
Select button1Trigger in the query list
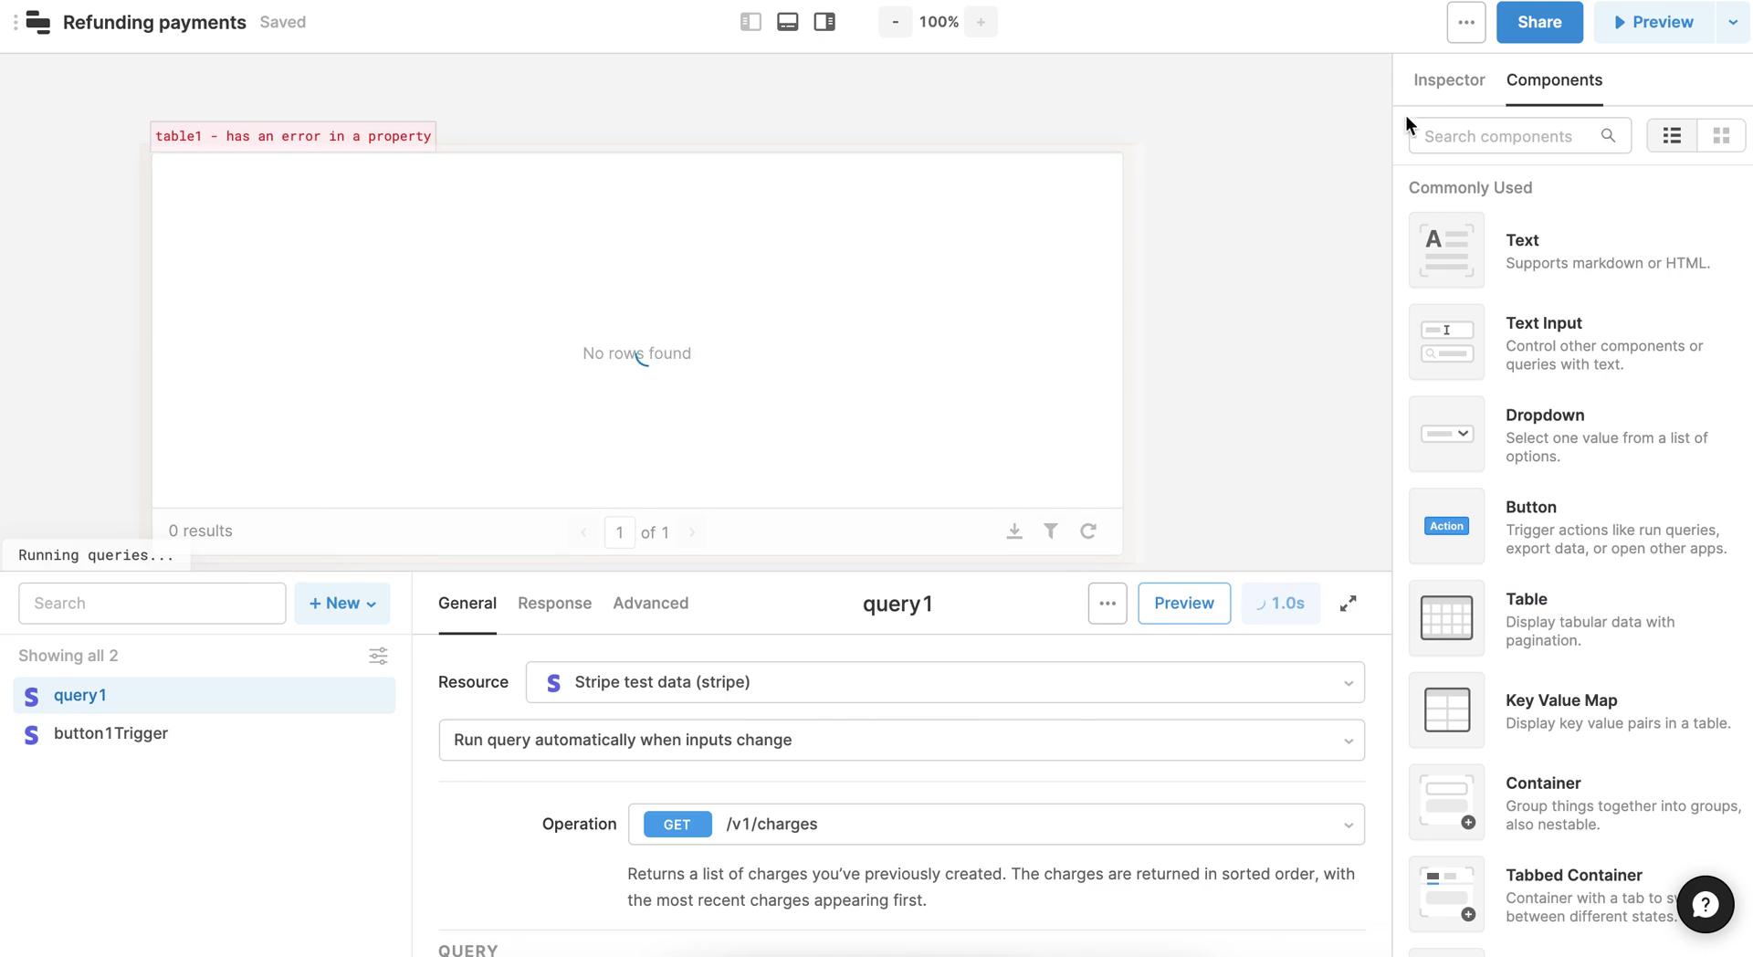tap(205, 734)
